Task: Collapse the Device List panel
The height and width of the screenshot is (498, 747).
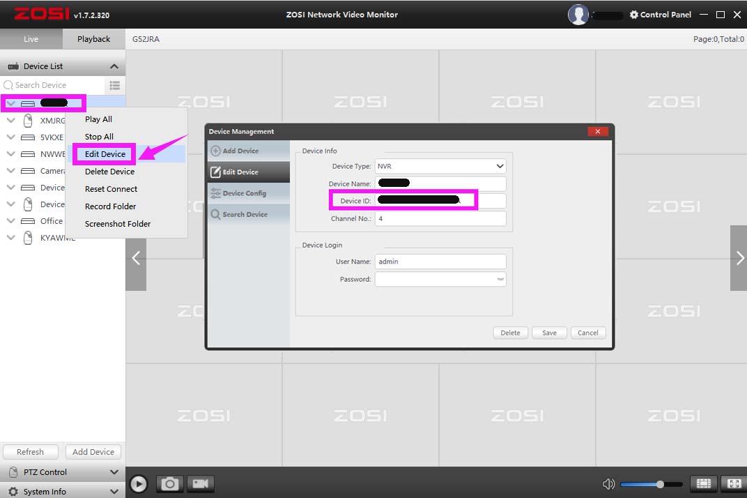Action: pyautogui.click(x=114, y=66)
